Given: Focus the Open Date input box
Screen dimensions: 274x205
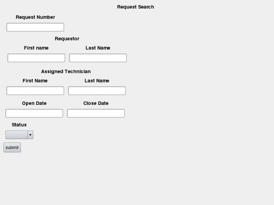Looking at the screenshot, I should (x=34, y=113).
